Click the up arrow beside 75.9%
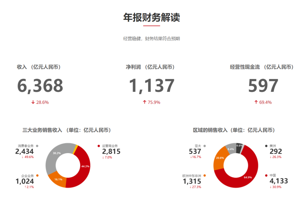300x198 pixels. (x=144, y=102)
